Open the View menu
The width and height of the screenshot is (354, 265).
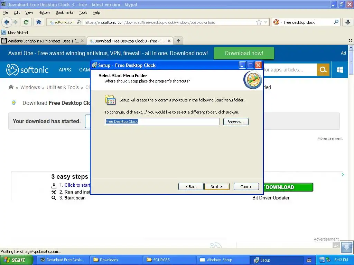point(29,12)
